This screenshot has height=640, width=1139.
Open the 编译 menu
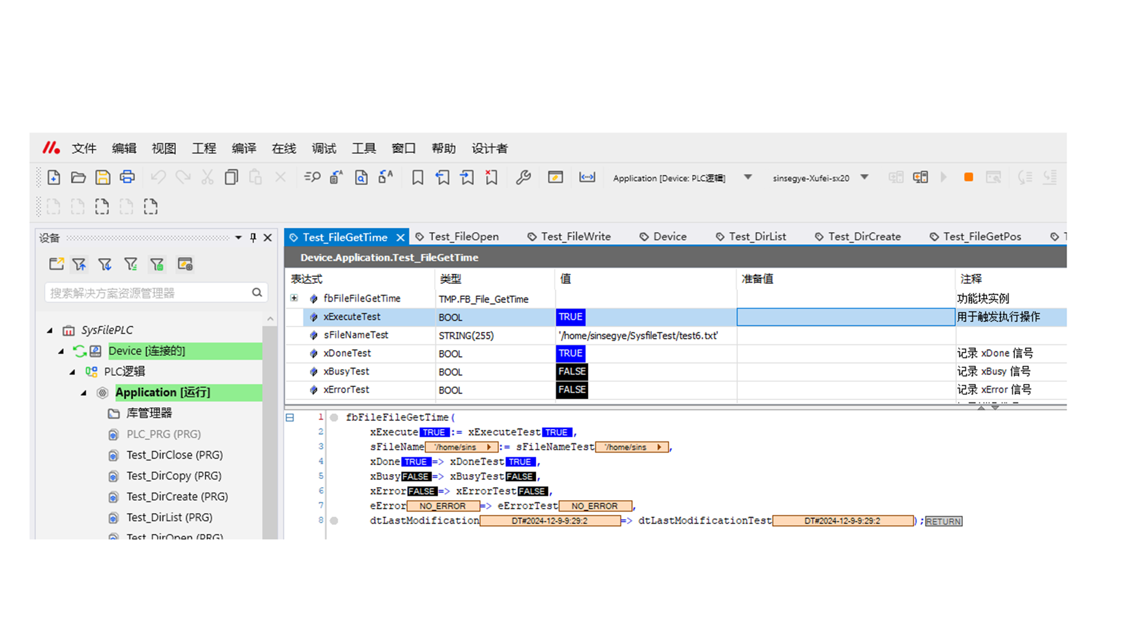click(x=244, y=148)
